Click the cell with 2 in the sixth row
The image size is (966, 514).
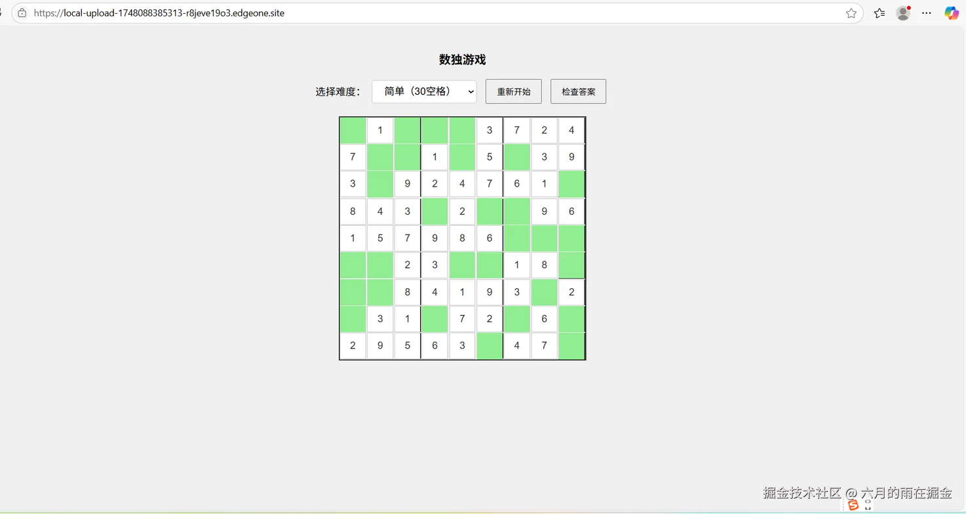pyautogui.click(x=408, y=265)
